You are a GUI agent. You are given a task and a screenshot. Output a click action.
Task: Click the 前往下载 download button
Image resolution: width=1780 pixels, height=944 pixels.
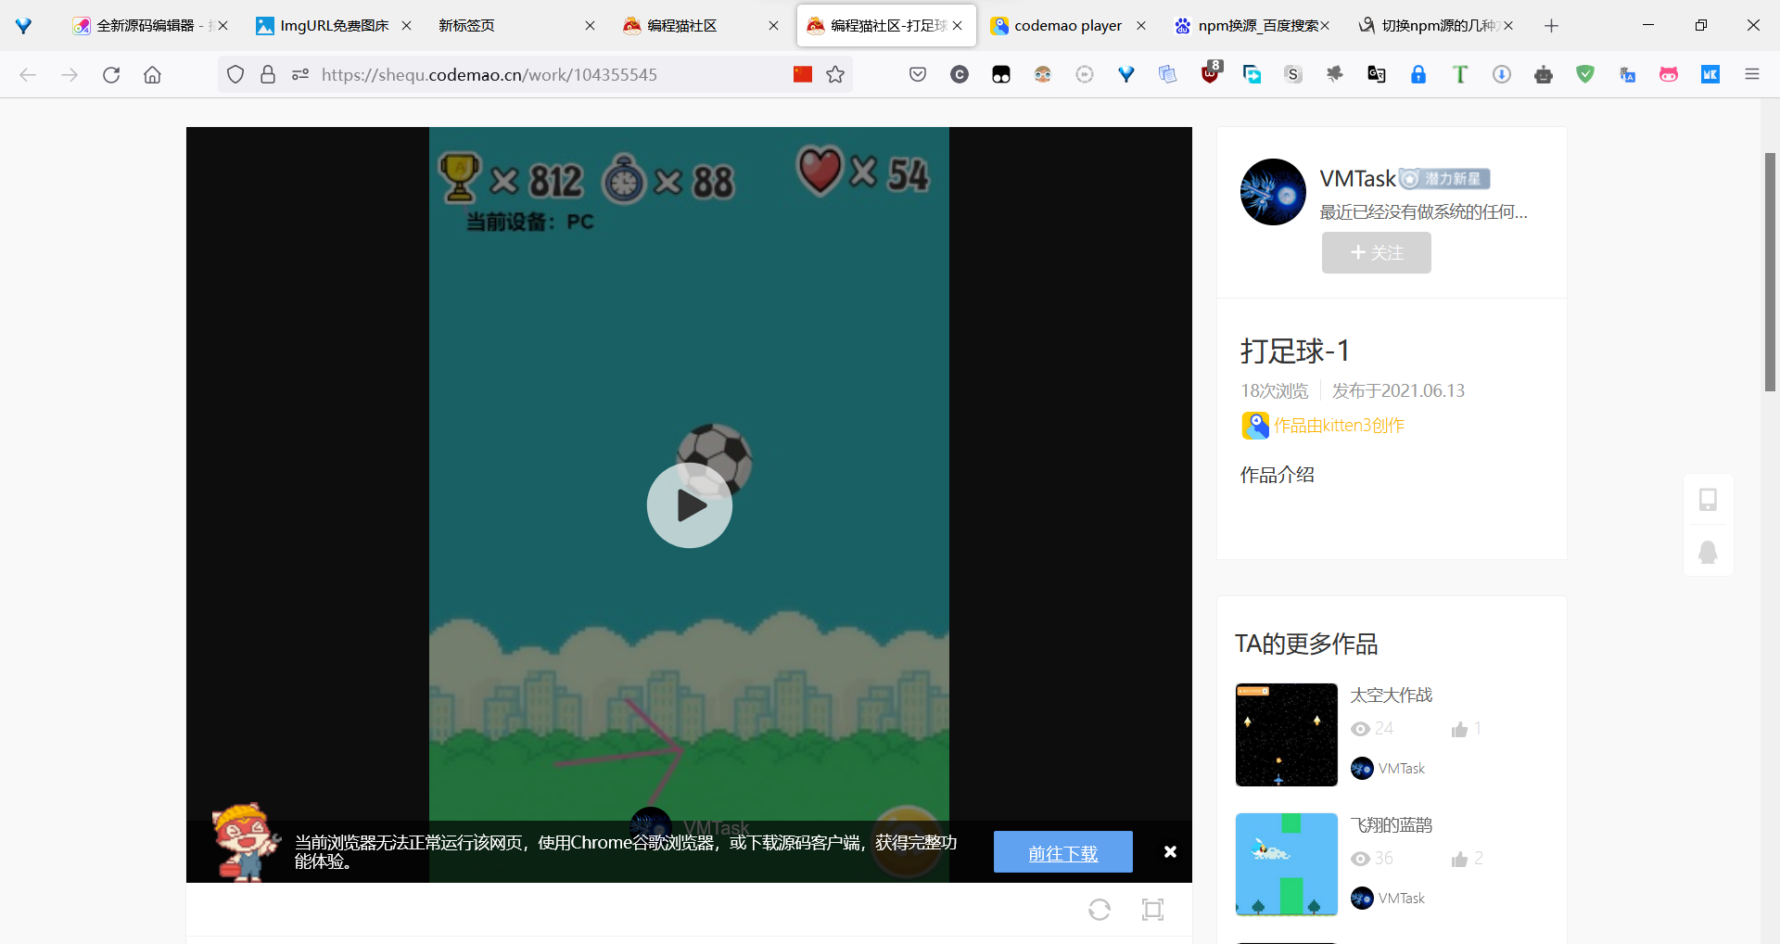[x=1063, y=852]
